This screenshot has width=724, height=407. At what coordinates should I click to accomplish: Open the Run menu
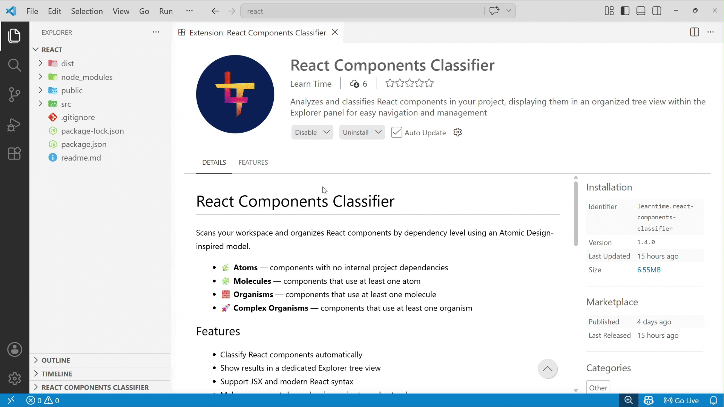(x=166, y=11)
